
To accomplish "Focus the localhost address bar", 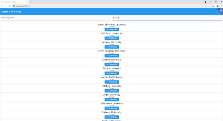I will [x=112, y=6].
